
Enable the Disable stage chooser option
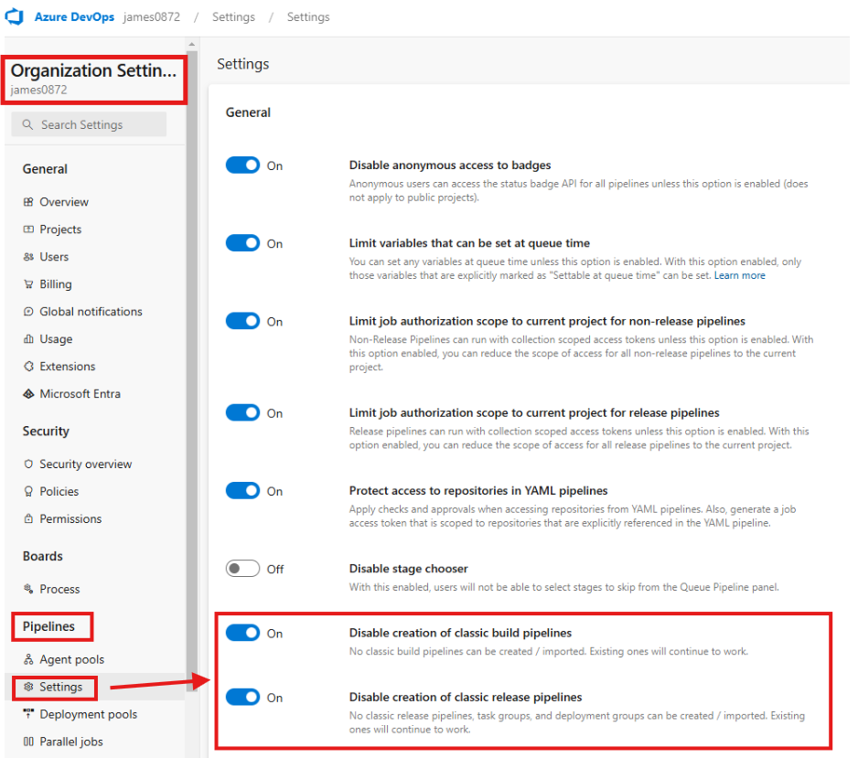[x=242, y=568]
